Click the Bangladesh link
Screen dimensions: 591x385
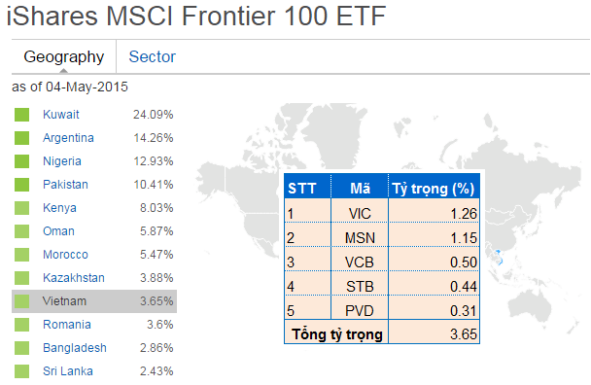[75, 348]
